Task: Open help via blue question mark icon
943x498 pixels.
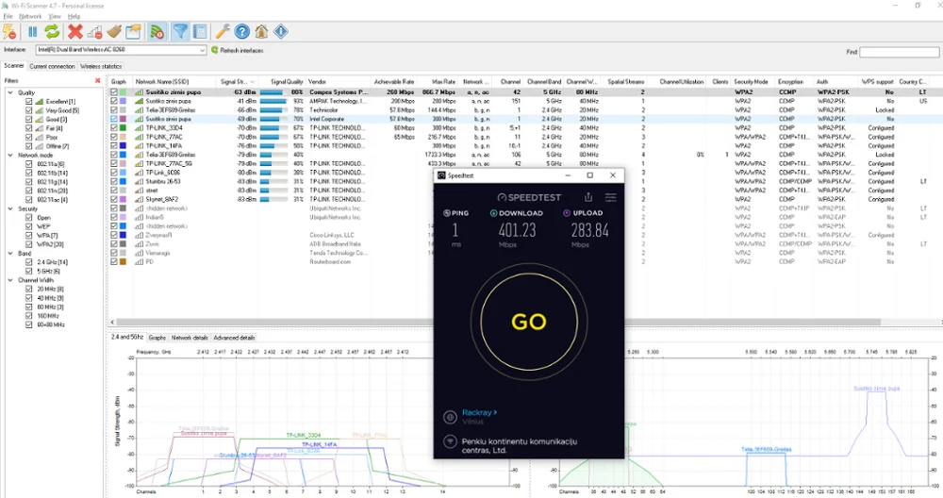Action: (242, 32)
